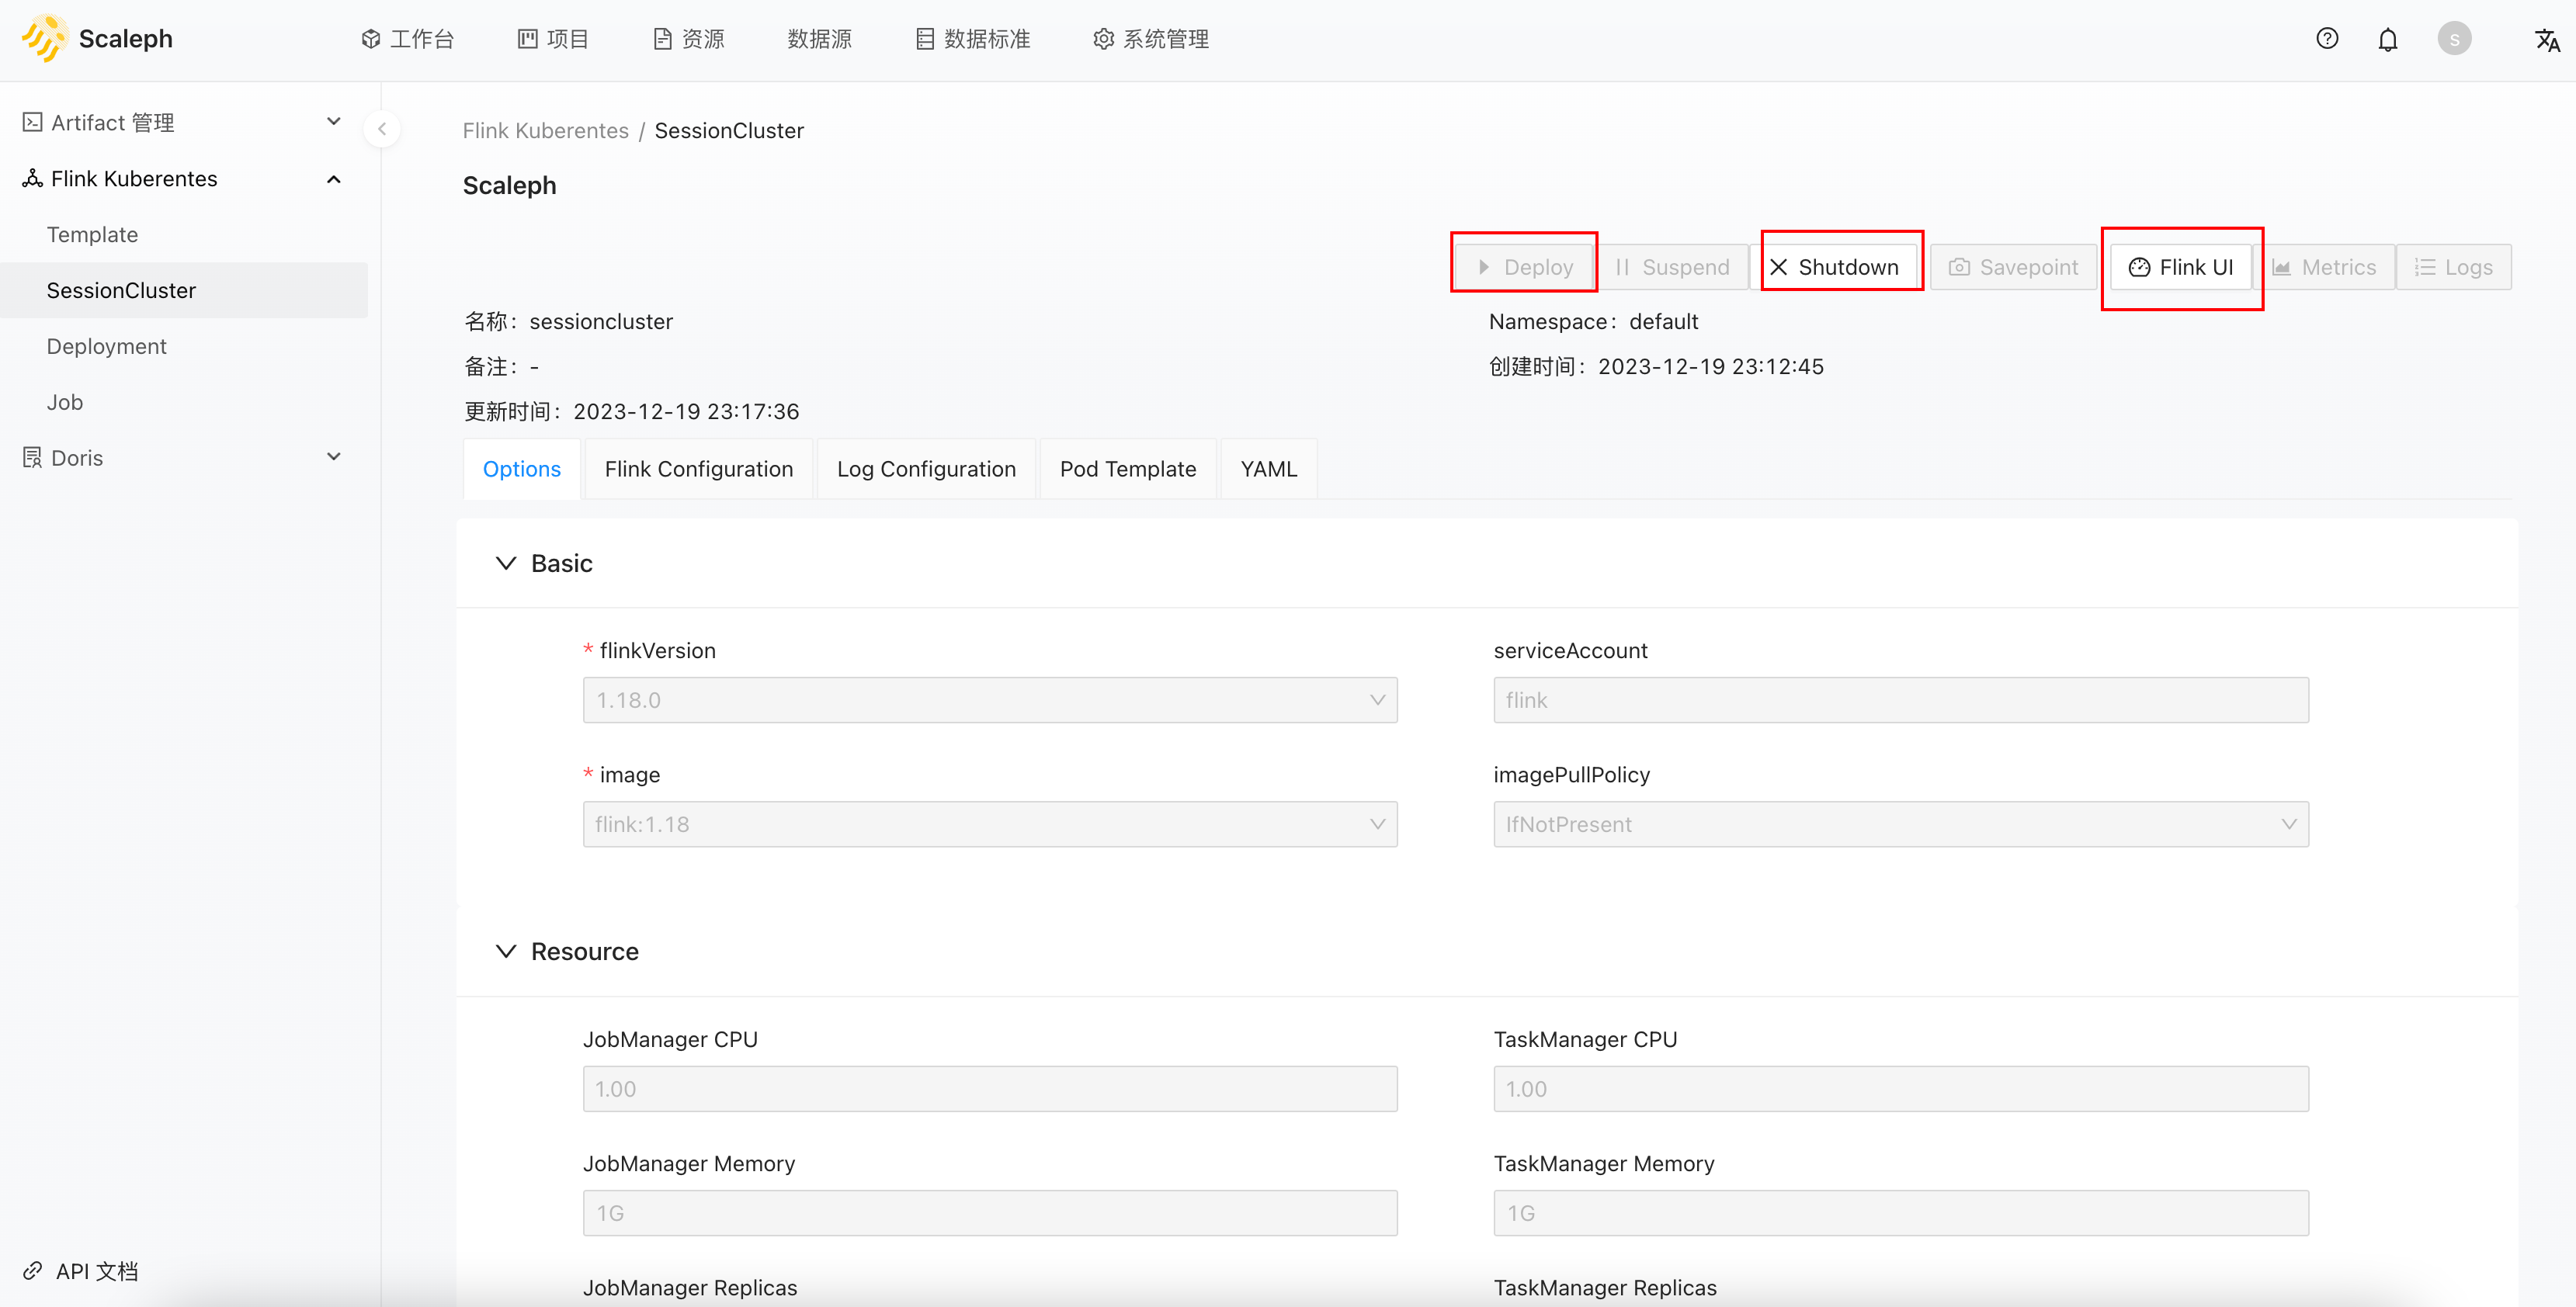The height and width of the screenshot is (1307, 2576).
Task: Click the Artifact 管理 terminal icon
Action: tap(33, 122)
